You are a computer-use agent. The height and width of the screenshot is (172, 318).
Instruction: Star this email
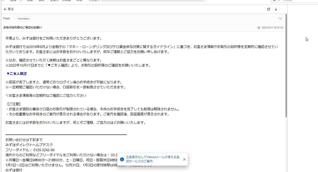pyautogui.click(x=259, y=28)
